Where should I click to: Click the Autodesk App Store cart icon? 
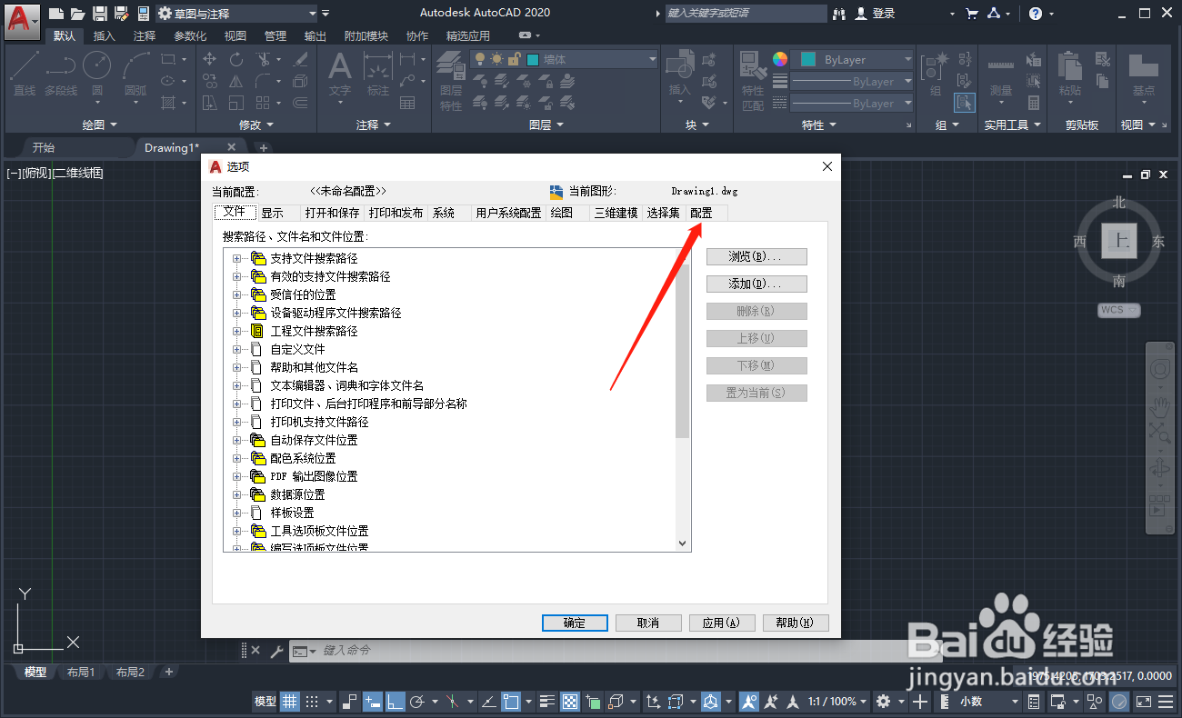click(972, 14)
